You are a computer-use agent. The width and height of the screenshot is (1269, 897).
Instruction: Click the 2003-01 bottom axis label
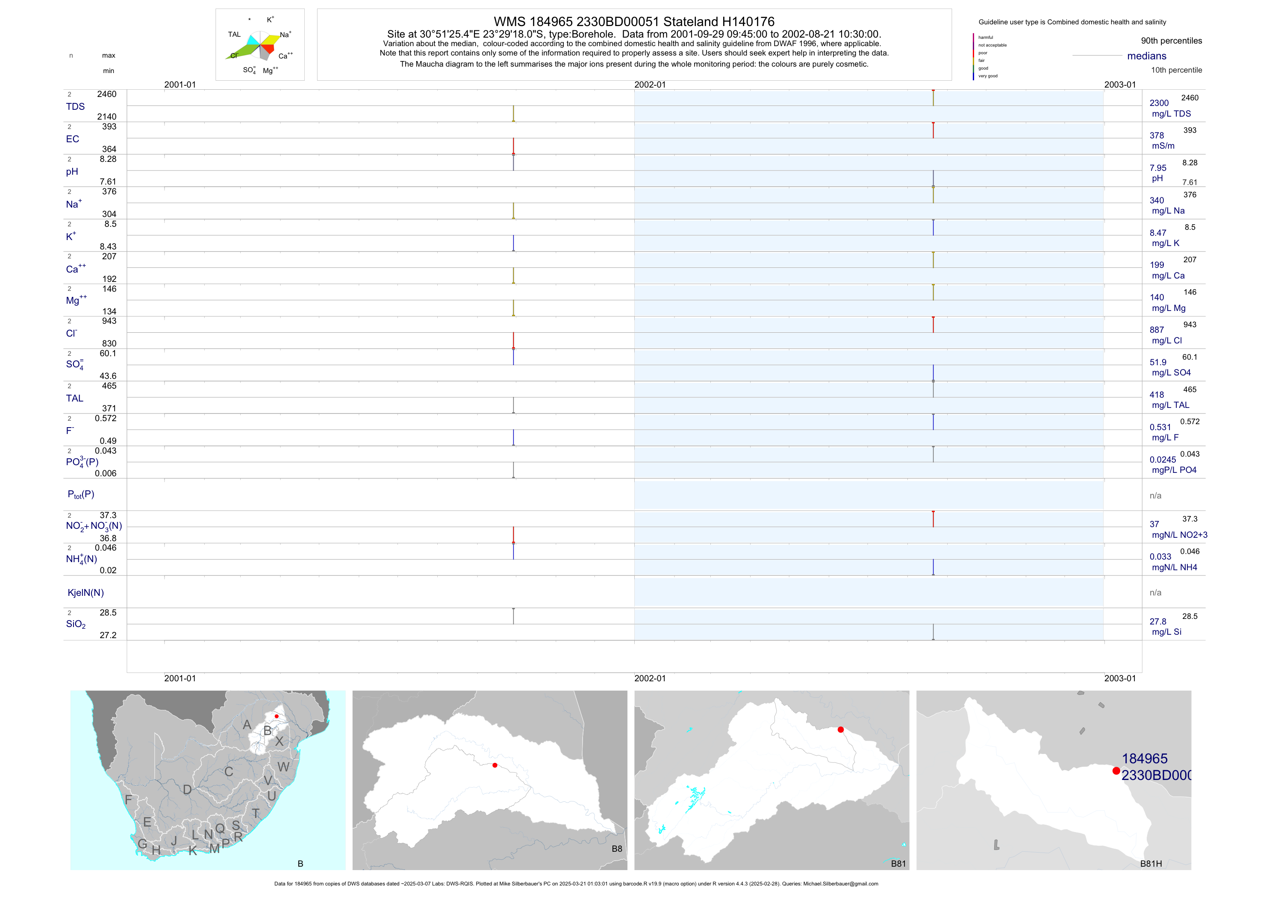[x=1120, y=678]
